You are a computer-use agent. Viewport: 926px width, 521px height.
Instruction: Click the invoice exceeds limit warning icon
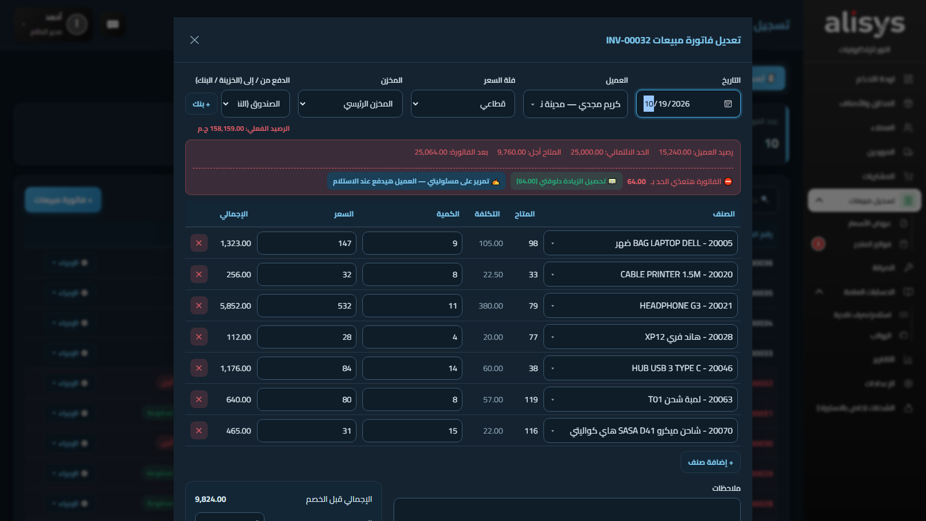[728, 182]
